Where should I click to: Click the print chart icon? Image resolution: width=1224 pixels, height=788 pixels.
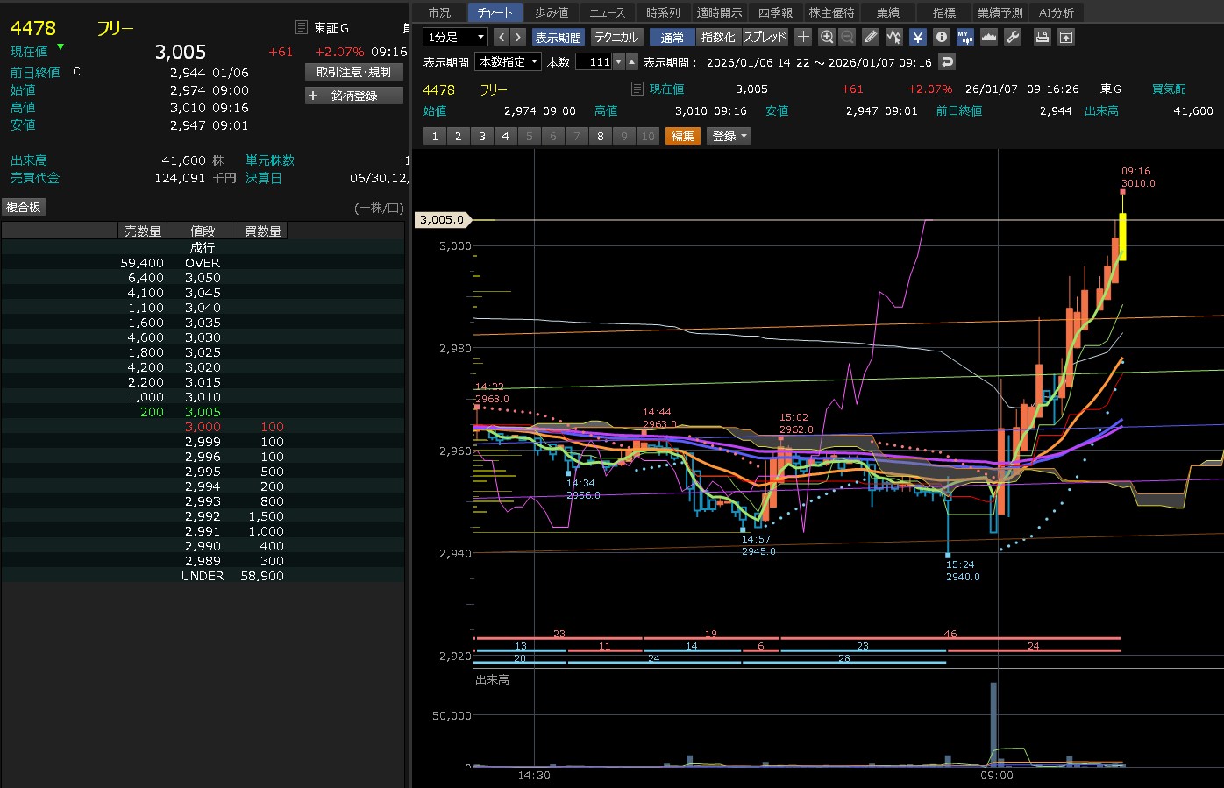coord(1043,37)
